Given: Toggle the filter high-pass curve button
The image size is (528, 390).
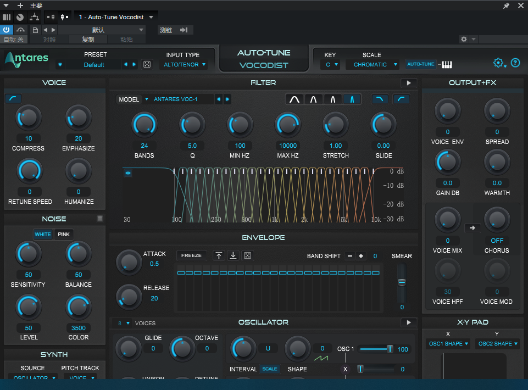Looking at the screenshot, I should click(x=401, y=99).
